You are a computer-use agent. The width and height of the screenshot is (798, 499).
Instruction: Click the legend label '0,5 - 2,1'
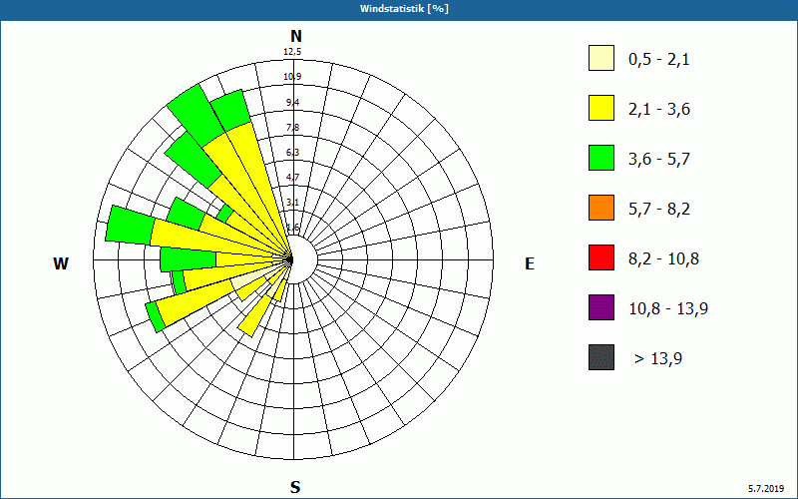pyautogui.click(x=659, y=60)
